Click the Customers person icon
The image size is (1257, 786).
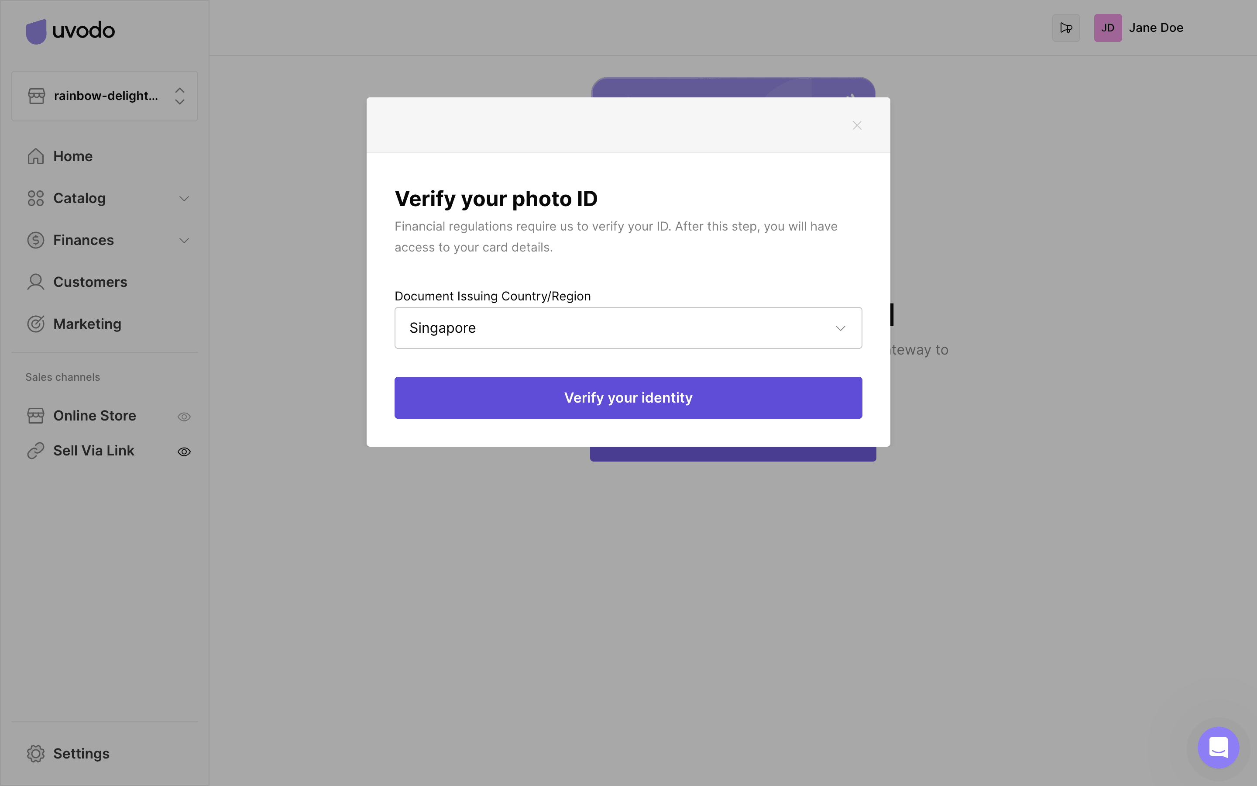click(x=36, y=282)
